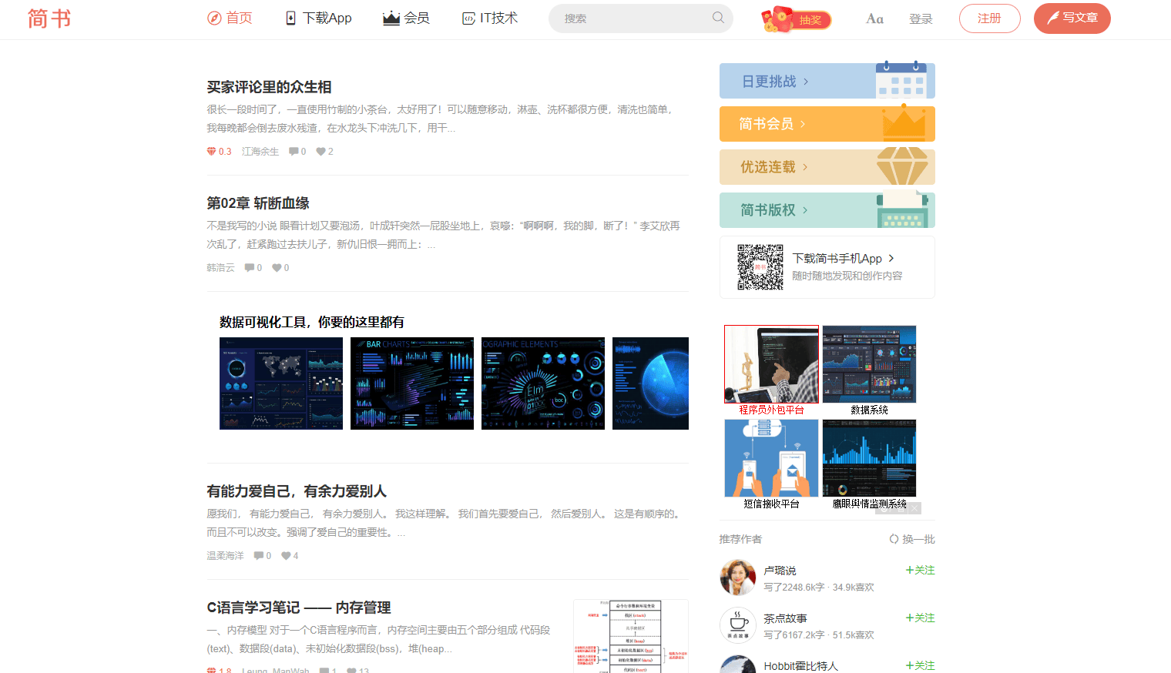Viewport: 1171px width, 673px height.
Task: Click the diamond earnings icon under 买家评论里的众生相
Action: point(210,151)
